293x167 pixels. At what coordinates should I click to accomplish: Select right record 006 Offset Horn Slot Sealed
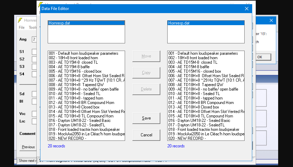(206, 76)
